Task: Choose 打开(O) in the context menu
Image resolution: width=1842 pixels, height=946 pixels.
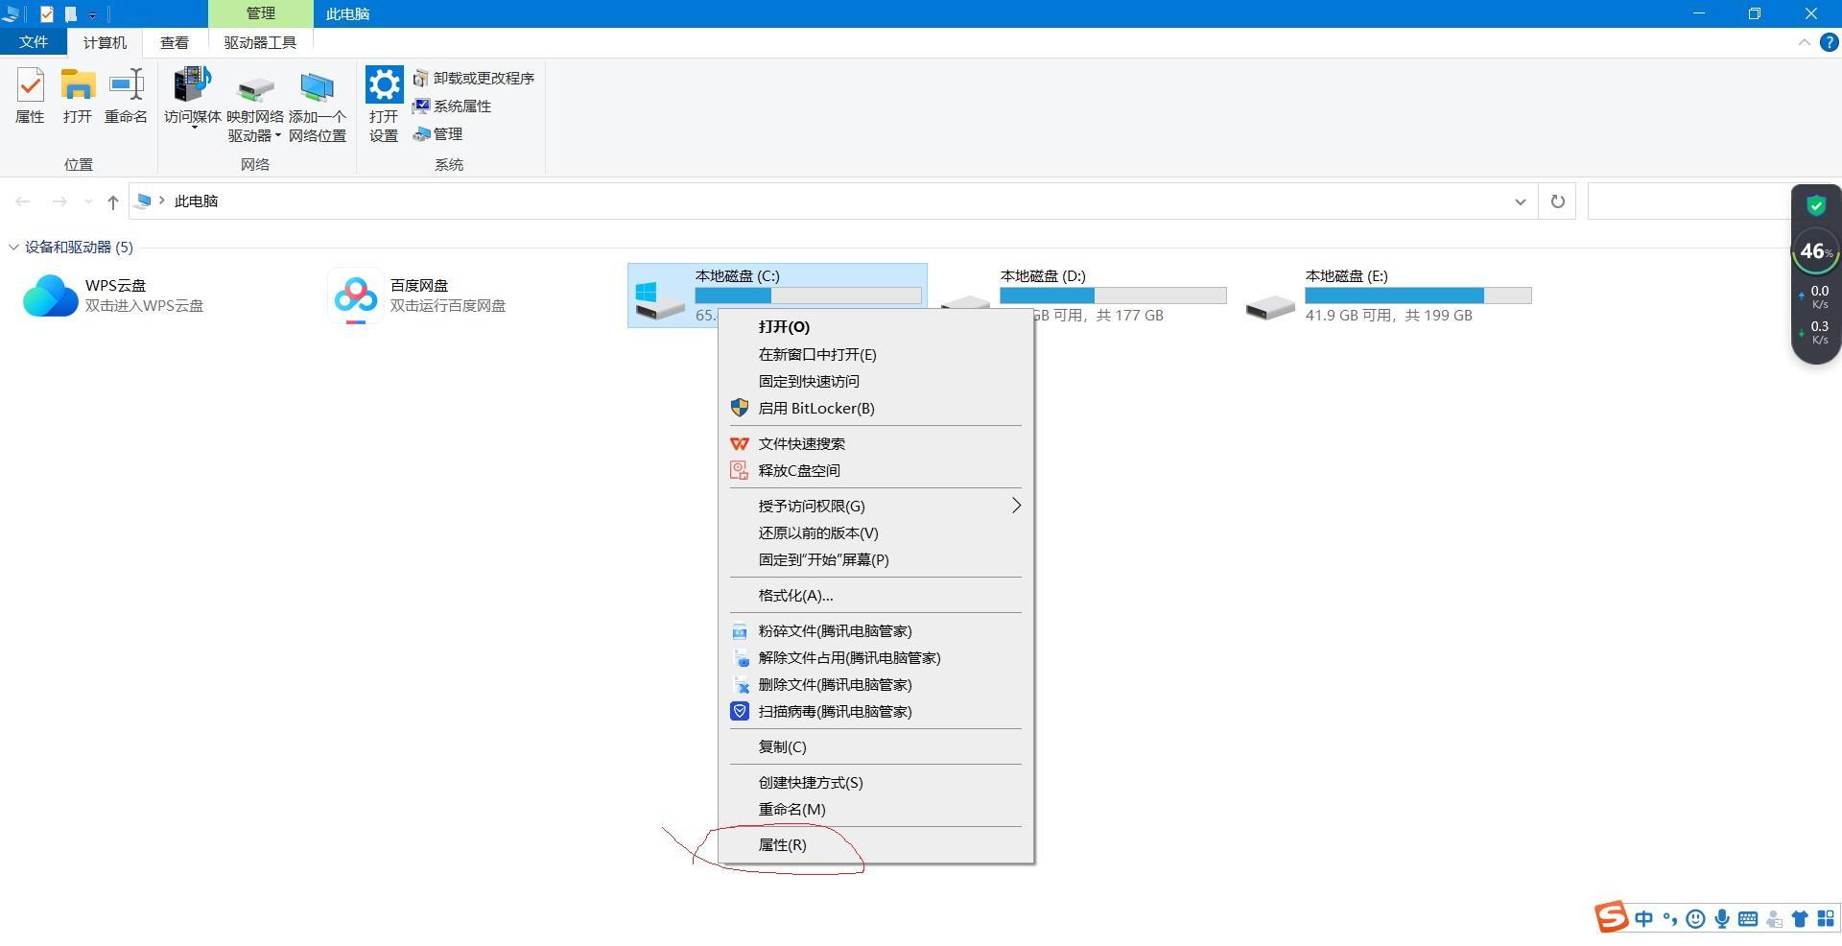Action: click(x=876, y=327)
